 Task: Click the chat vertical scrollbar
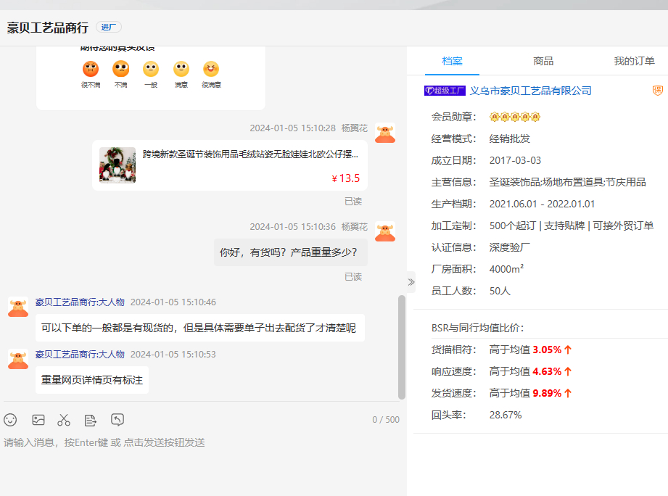(x=402, y=347)
